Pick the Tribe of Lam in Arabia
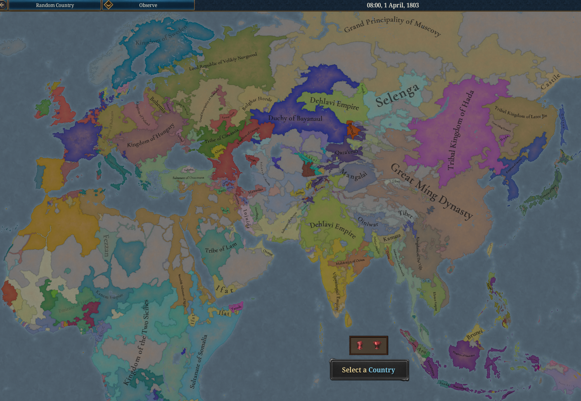 click(220, 248)
